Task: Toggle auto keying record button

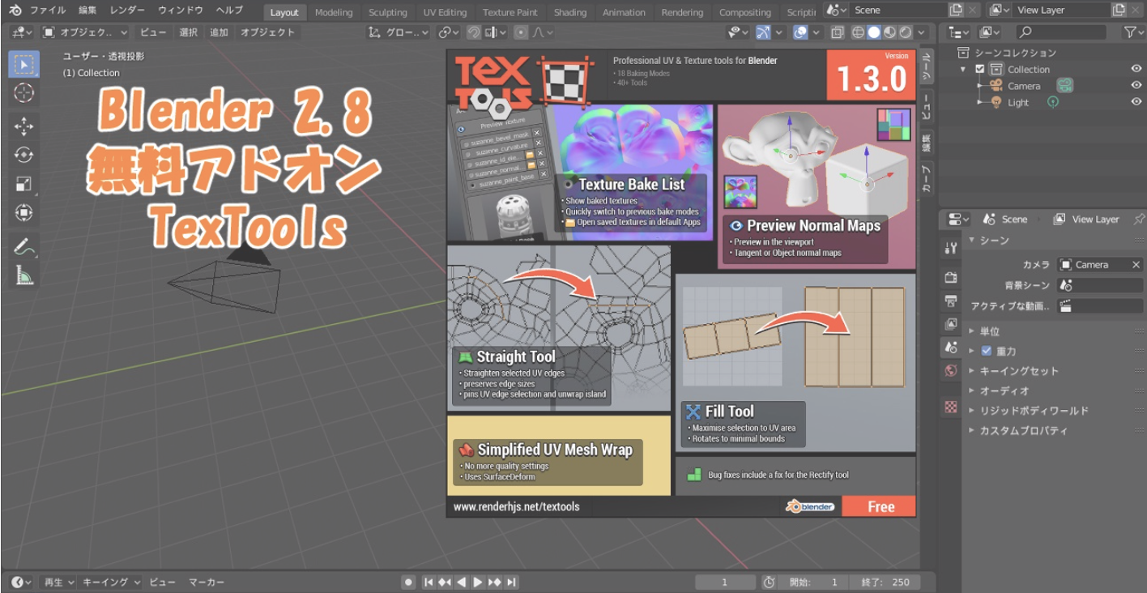Action: (x=409, y=582)
